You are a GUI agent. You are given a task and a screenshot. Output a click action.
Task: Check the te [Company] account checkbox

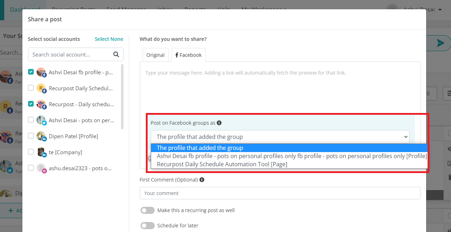[x=31, y=152]
